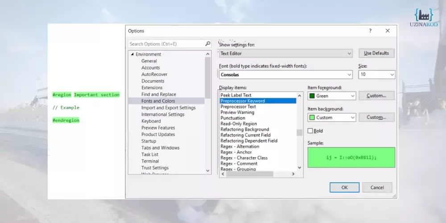Screen dimensions: 446x223
Task: Select Preprocessor Keyword display item
Action: tap(243, 101)
